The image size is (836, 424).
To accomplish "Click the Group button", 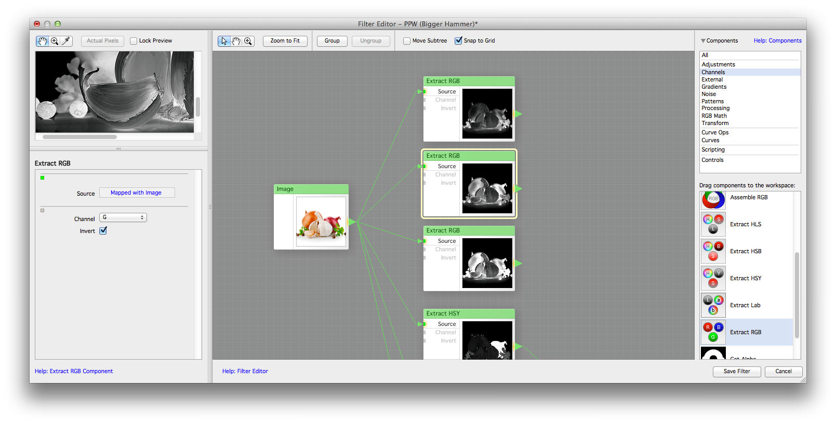I will pyautogui.click(x=332, y=41).
